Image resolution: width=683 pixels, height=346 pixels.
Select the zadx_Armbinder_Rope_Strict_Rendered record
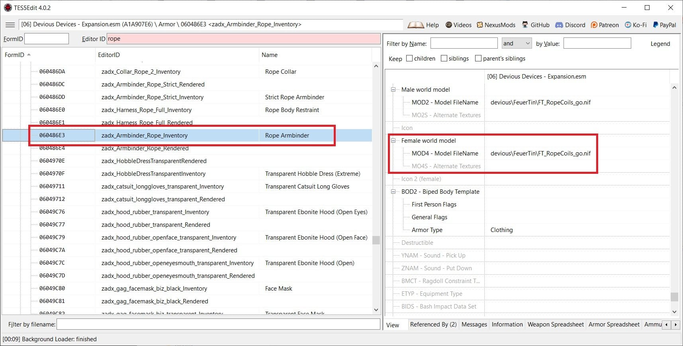187,85
